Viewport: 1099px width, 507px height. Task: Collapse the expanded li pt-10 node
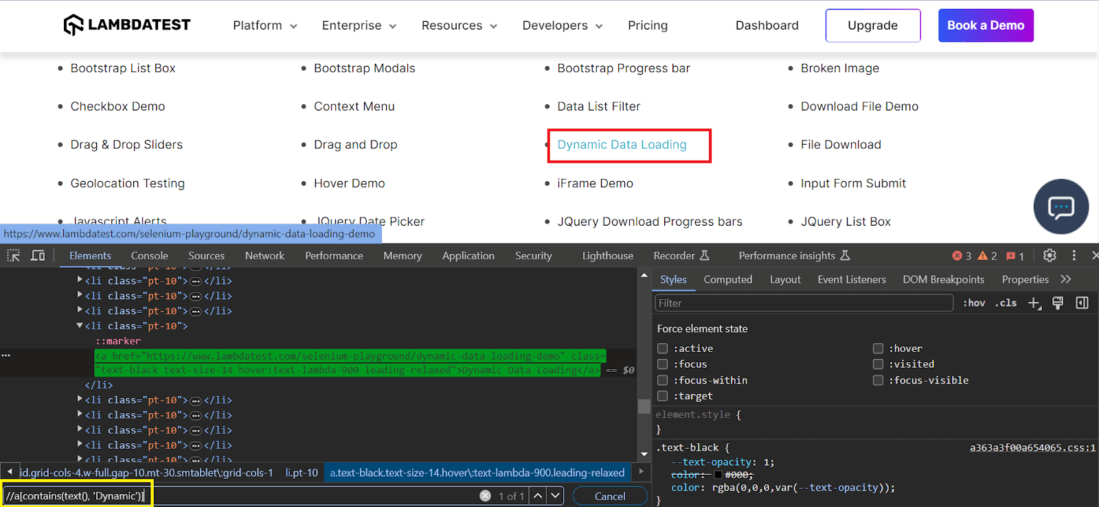(x=80, y=326)
